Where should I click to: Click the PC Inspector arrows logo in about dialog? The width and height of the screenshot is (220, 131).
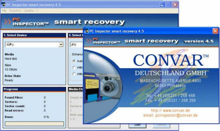tap(89, 41)
